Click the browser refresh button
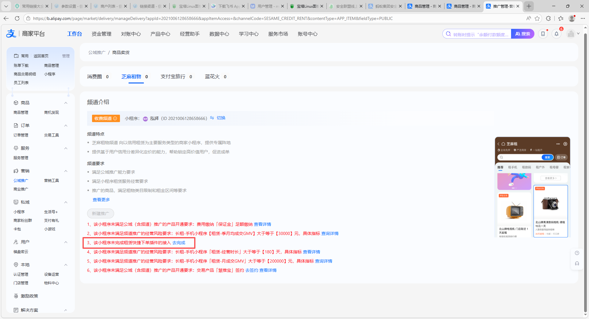The image size is (589, 319). click(x=17, y=18)
